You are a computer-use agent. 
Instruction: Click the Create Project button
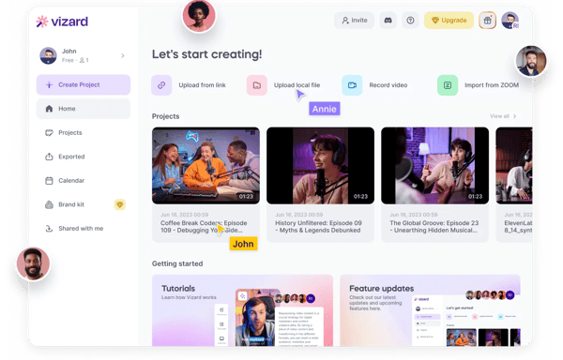pyautogui.click(x=84, y=84)
